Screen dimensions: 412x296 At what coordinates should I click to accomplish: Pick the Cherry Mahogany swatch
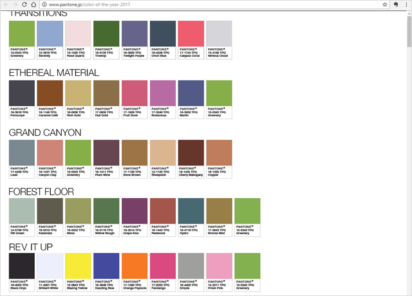coord(191,153)
